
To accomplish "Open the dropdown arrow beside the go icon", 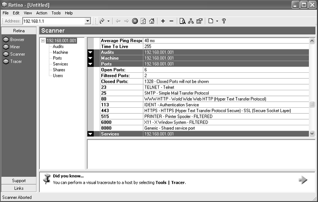I will [109, 21].
